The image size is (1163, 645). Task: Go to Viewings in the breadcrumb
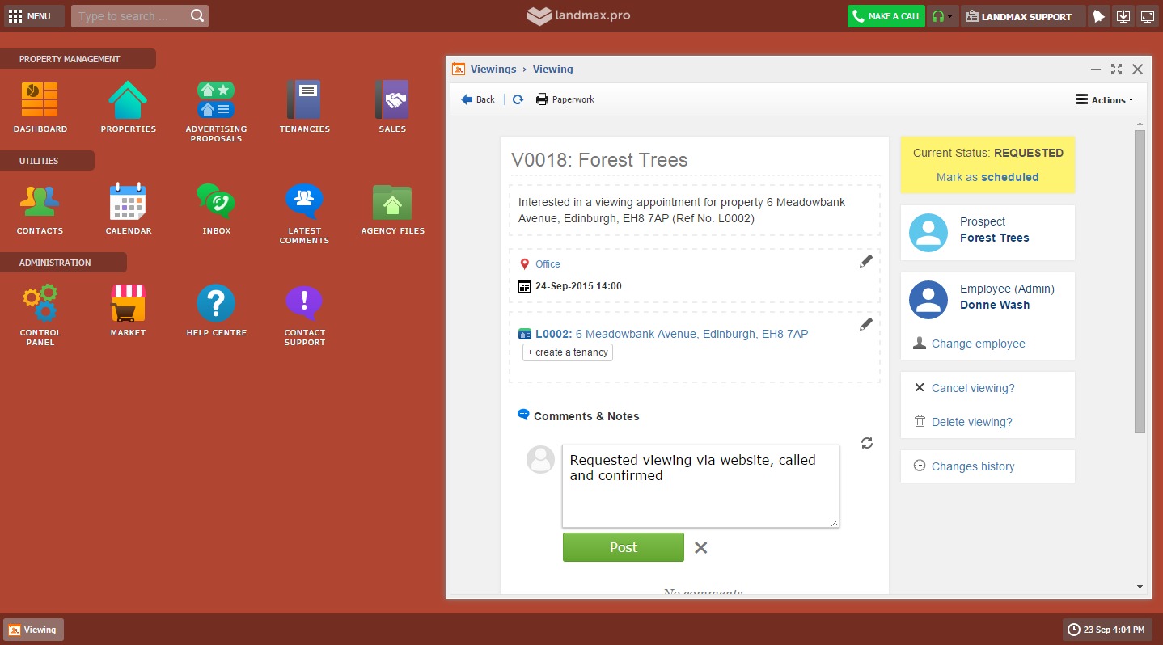(493, 70)
